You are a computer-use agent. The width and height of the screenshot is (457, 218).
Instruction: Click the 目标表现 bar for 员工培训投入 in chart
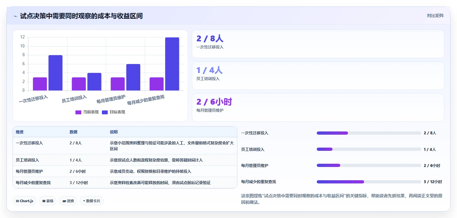click(94, 82)
